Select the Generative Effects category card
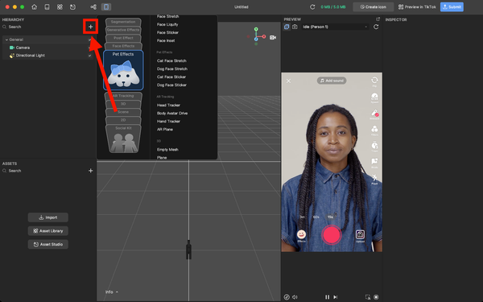Image resolution: width=483 pixels, height=302 pixels. [123, 30]
